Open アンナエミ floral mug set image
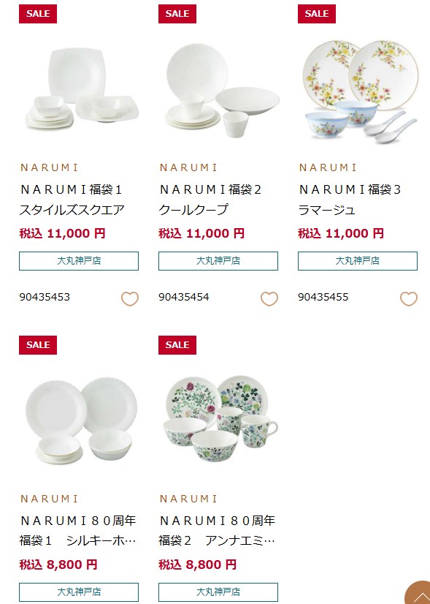The width and height of the screenshot is (430, 604). (220, 418)
